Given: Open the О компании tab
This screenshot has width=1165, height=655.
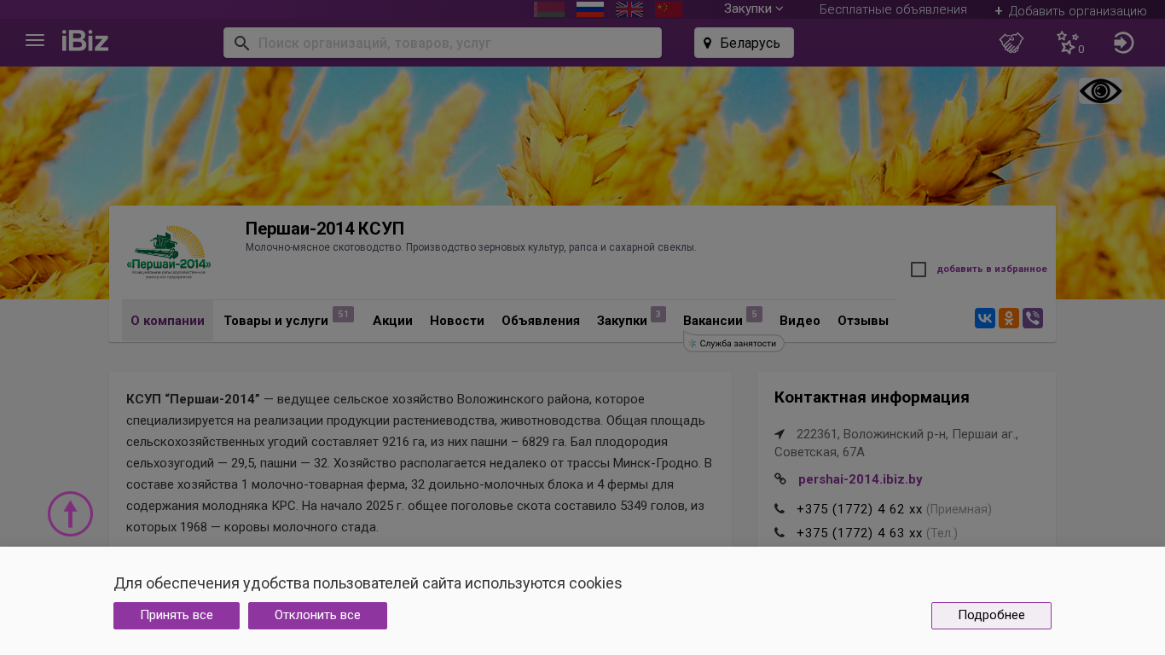Looking at the screenshot, I should 167,321.
